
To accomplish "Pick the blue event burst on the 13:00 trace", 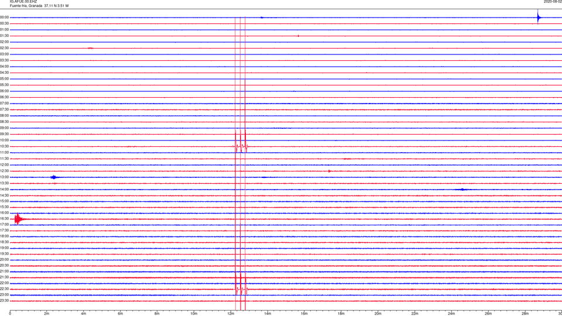I will tap(54, 177).
